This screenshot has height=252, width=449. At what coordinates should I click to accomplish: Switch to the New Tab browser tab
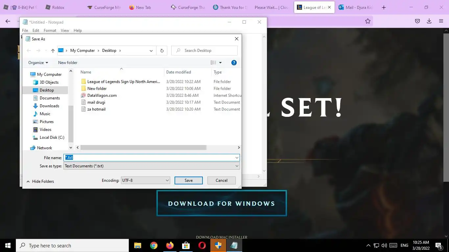(x=143, y=7)
